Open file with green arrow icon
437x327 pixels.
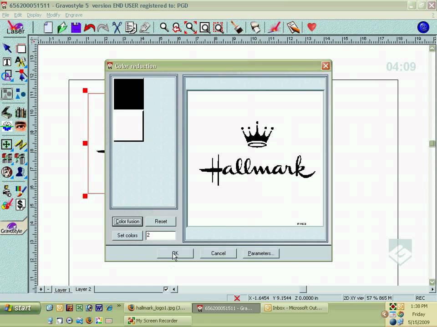point(62,28)
